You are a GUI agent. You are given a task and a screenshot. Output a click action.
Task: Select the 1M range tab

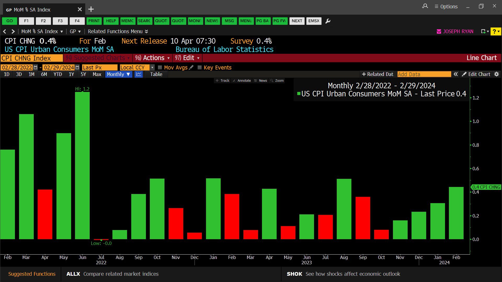[x=31, y=74]
